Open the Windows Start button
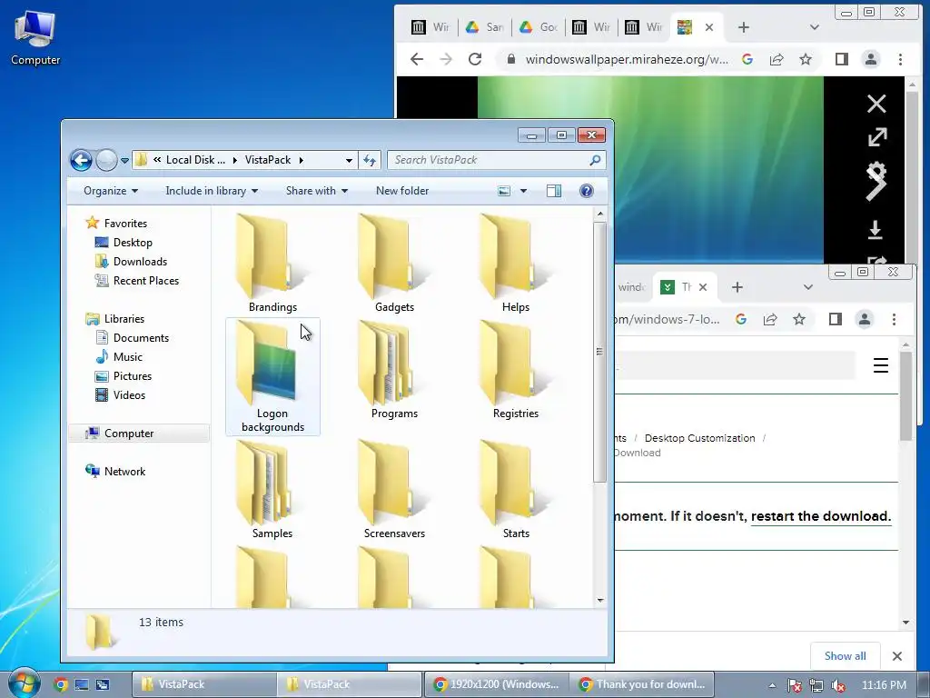The width and height of the screenshot is (930, 698). tap(25, 683)
